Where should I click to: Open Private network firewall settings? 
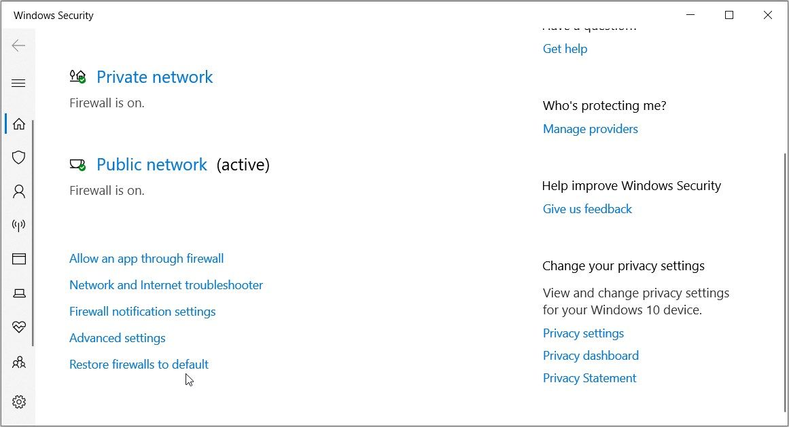point(154,77)
